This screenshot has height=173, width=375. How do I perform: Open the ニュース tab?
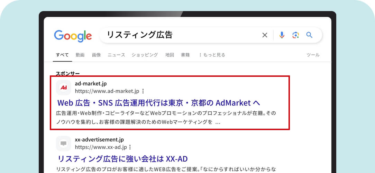tap(116, 55)
